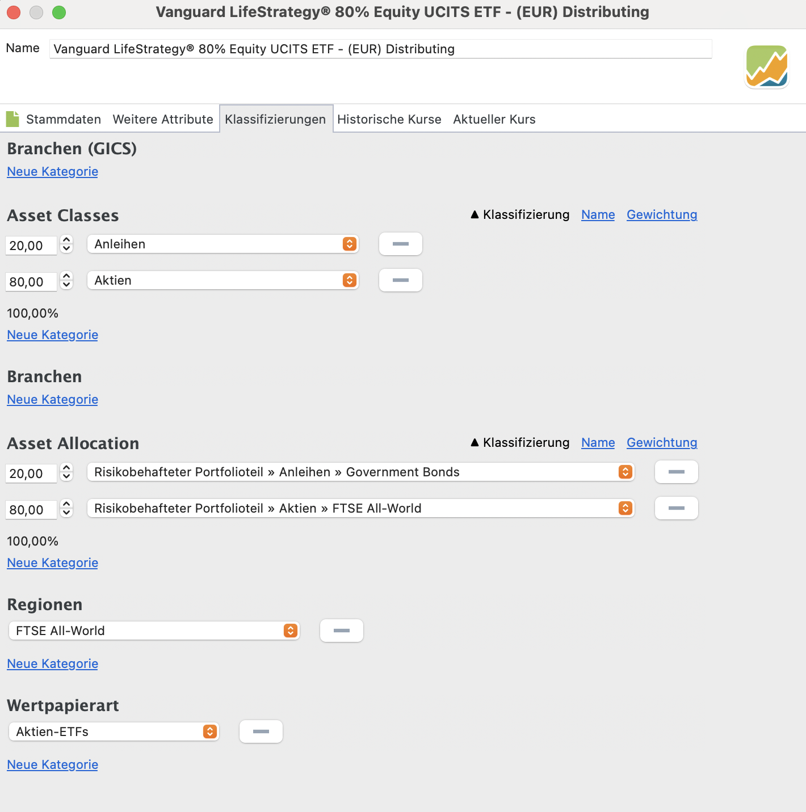Sort Asset Classes by Gewichtung
Screen dimensions: 806x812
click(661, 215)
